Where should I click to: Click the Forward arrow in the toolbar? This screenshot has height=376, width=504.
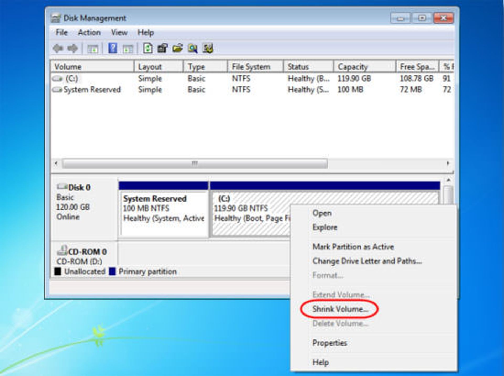pyautogui.click(x=72, y=48)
